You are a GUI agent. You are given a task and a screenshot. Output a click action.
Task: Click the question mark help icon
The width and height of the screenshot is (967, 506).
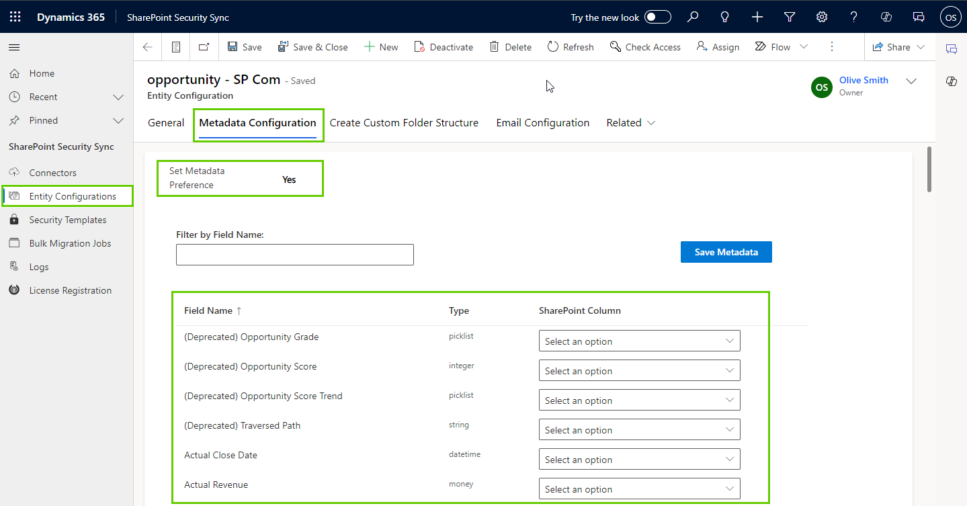point(853,17)
